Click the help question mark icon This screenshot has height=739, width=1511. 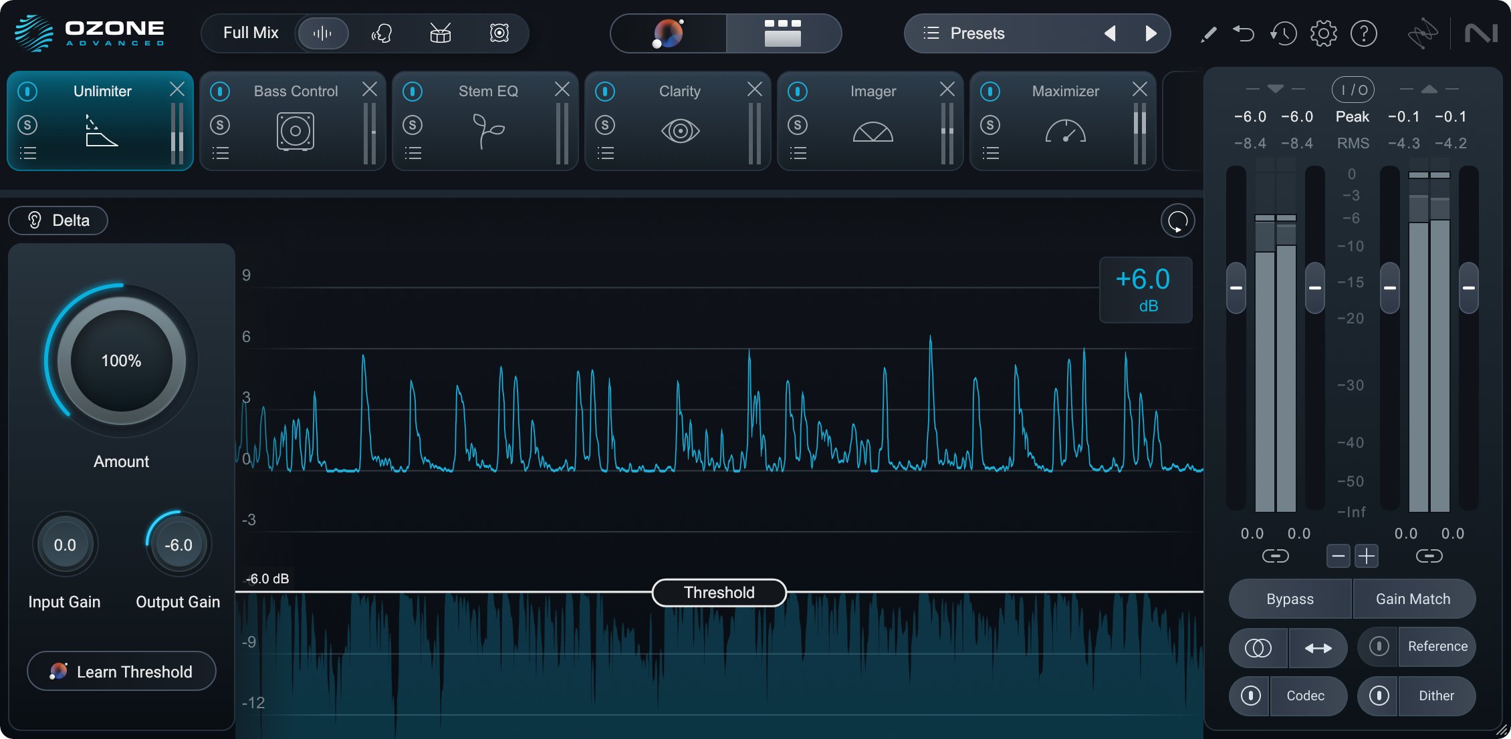(1363, 33)
